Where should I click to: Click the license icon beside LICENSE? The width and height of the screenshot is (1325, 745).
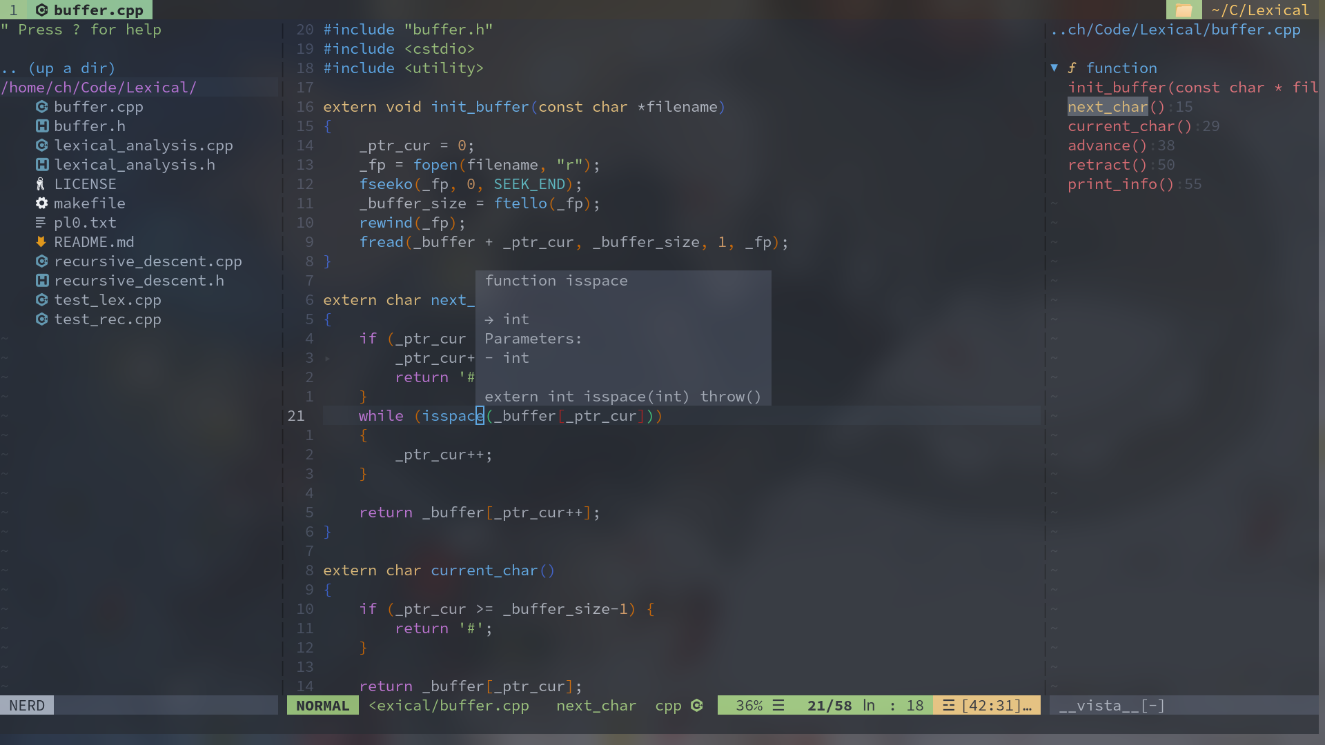(x=41, y=184)
